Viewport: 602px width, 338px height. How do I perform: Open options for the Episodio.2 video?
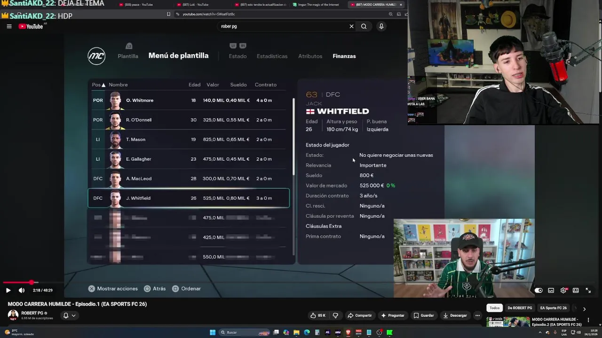point(588,320)
